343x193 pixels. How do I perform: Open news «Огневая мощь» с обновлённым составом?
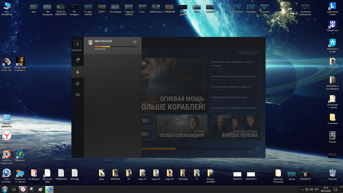click(x=233, y=108)
